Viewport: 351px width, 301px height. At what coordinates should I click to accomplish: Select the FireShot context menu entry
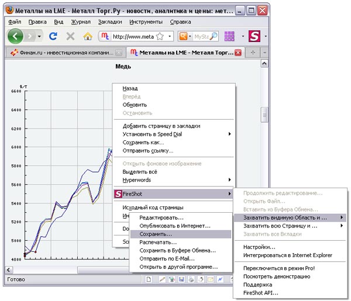(x=174, y=194)
